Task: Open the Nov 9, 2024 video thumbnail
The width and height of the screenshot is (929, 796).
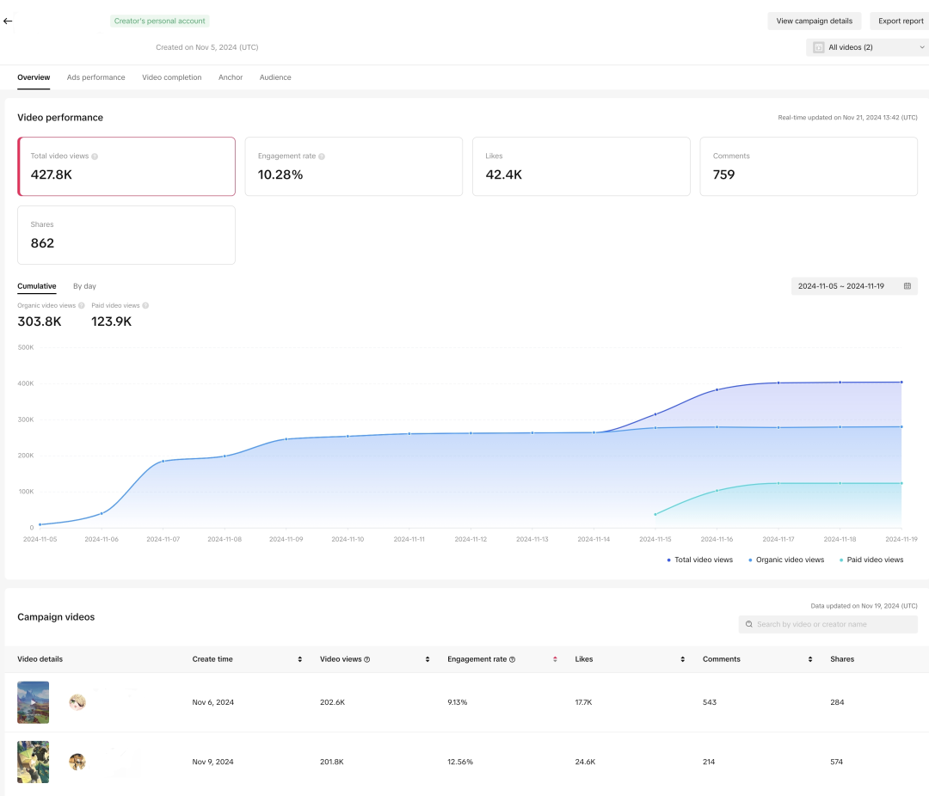Action: (x=34, y=762)
